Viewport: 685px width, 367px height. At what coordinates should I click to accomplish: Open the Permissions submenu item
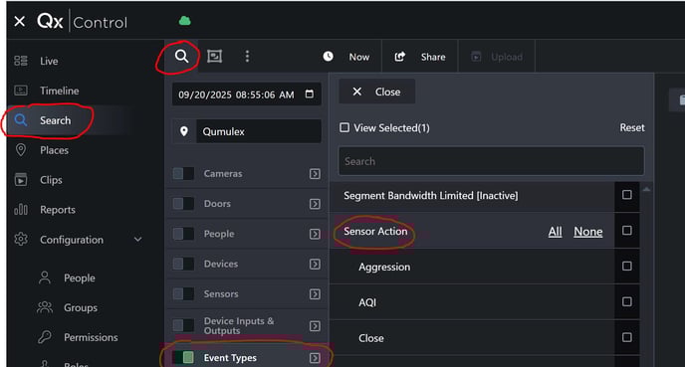click(x=91, y=337)
